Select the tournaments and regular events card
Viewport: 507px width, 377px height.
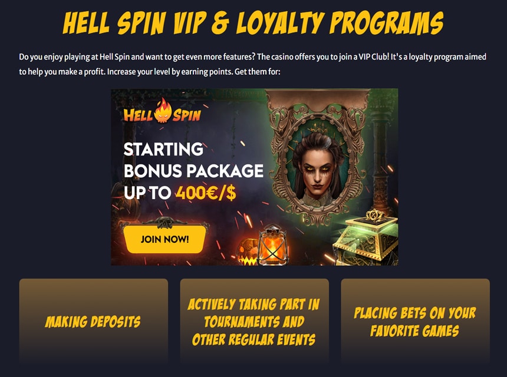coord(254,321)
